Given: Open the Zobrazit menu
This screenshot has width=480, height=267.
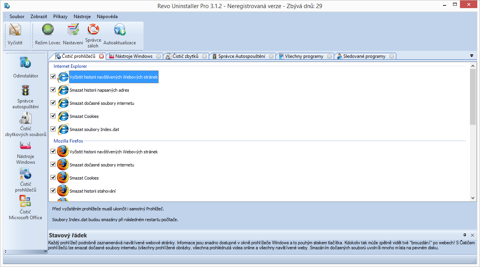Looking at the screenshot, I should [39, 17].
